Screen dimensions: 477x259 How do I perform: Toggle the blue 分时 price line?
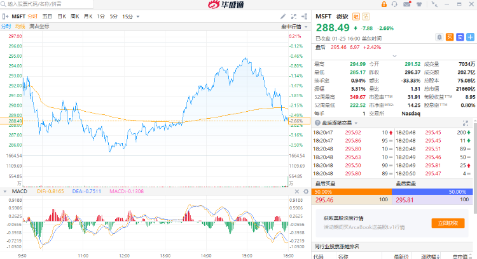pos(6,27)
